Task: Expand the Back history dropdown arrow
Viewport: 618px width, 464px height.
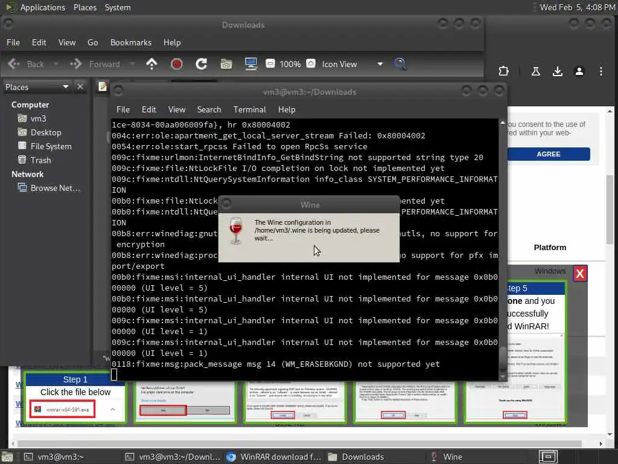Action: click(56, 64)
